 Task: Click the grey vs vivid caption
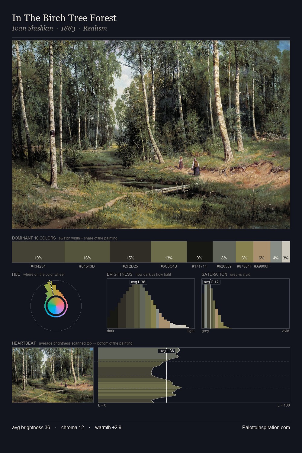[x=240, y=275]
